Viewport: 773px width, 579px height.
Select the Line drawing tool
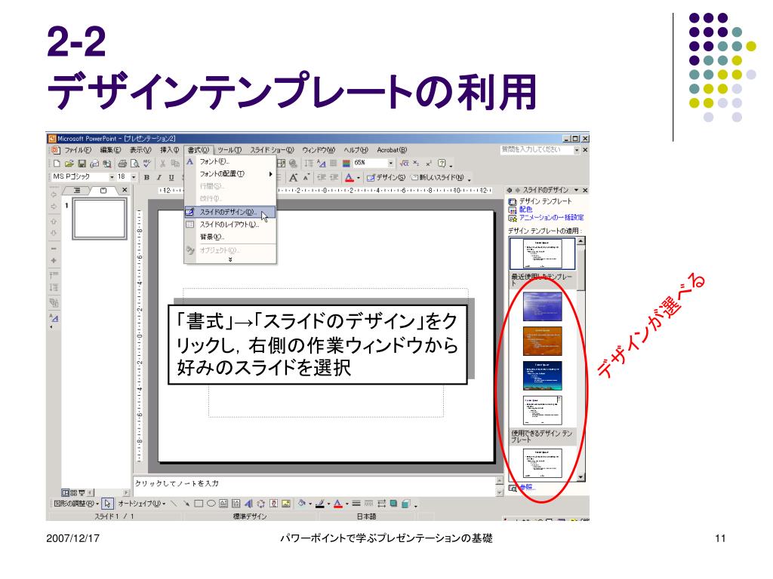174,504
